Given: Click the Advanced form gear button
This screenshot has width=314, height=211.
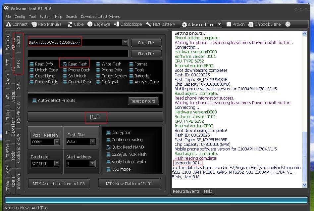Looking at the screenshot, I should (198, 24).
